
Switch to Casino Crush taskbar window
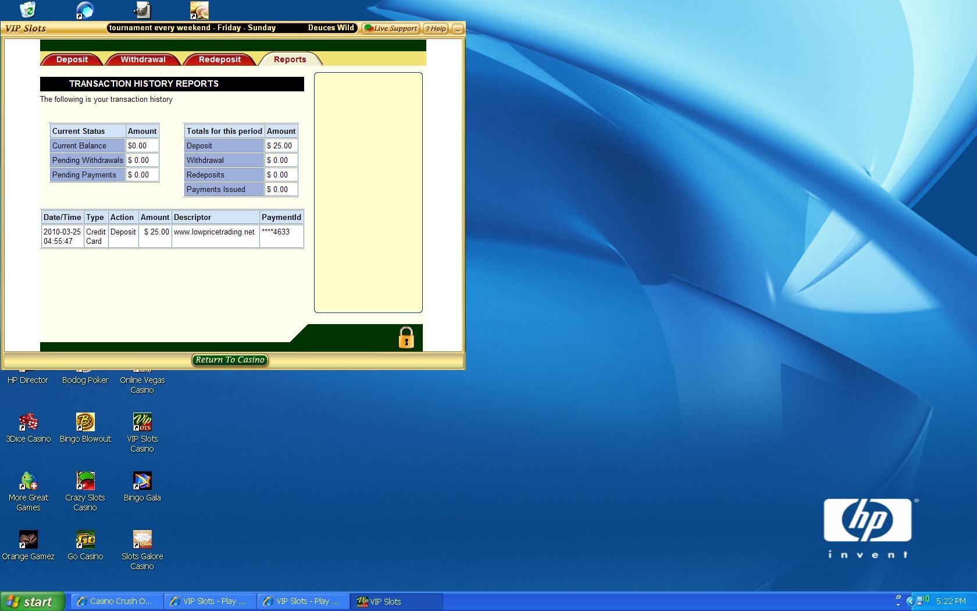(x=116, y=602)
